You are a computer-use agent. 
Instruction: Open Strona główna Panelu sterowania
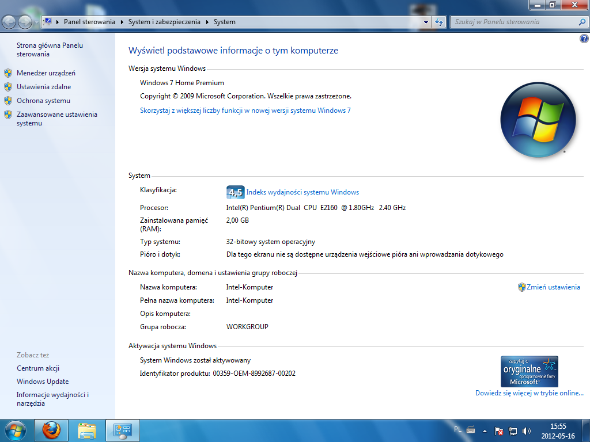(50, 49)
